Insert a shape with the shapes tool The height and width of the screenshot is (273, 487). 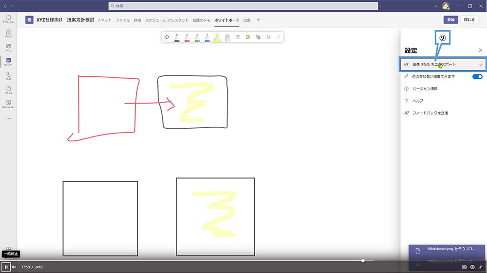pos(258,37)
